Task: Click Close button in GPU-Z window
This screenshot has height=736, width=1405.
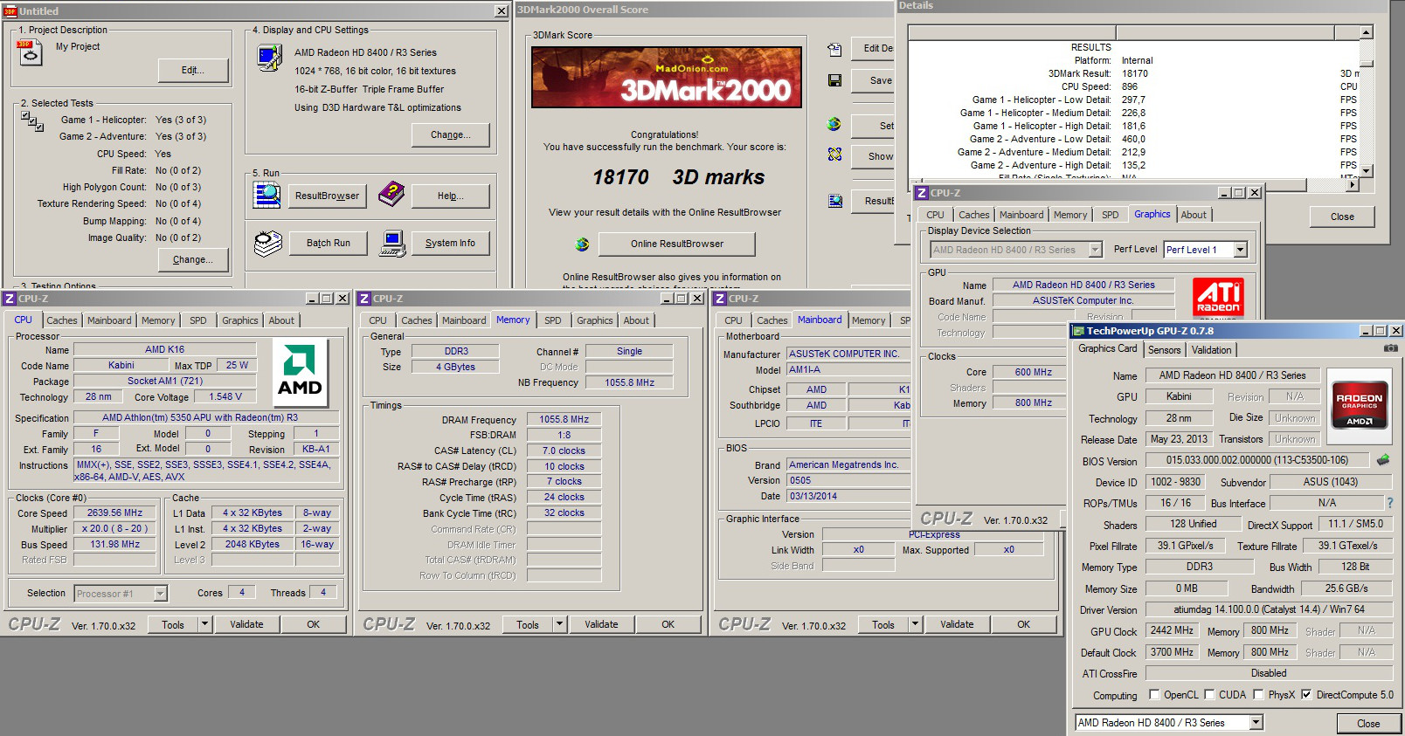Action: (1368, 724)
